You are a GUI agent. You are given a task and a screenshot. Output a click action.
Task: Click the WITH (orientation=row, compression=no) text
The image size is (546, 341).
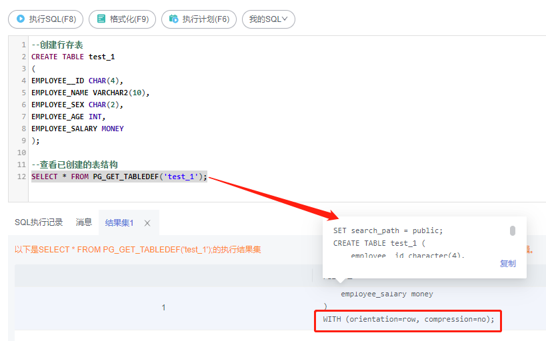409,319
